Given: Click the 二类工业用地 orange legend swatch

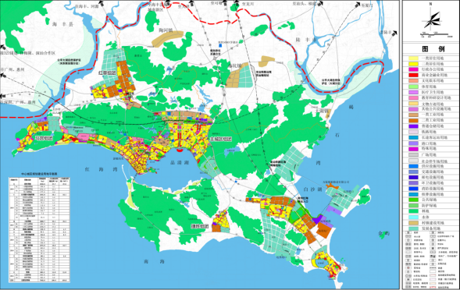Looking at the screenshot, I should (414, 120).
